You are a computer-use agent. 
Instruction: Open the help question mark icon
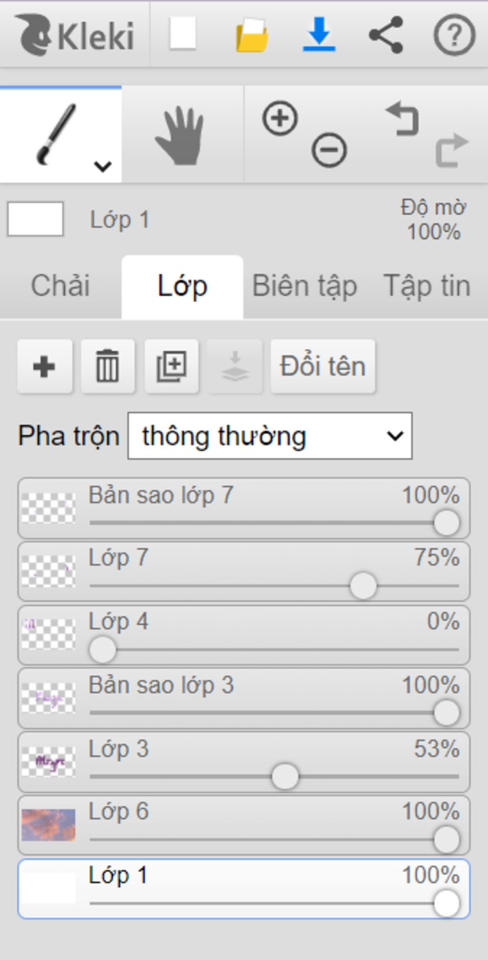[x=454, y=34]
